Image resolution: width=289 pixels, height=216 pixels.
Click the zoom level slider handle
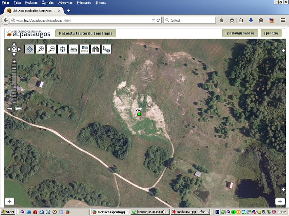pos(14,68)
